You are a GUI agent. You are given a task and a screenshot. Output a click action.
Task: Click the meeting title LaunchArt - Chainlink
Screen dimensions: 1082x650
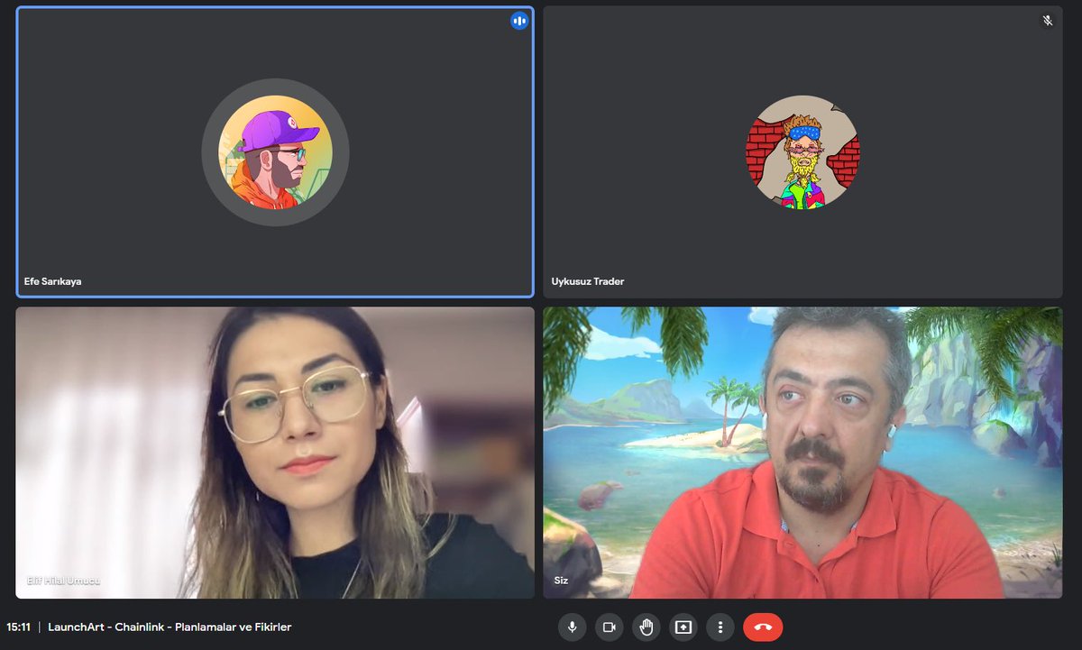click(171, 627)
